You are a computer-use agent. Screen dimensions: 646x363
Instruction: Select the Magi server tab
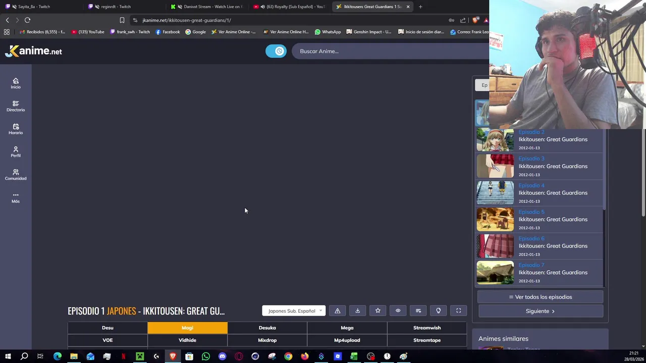coord(187,328)
